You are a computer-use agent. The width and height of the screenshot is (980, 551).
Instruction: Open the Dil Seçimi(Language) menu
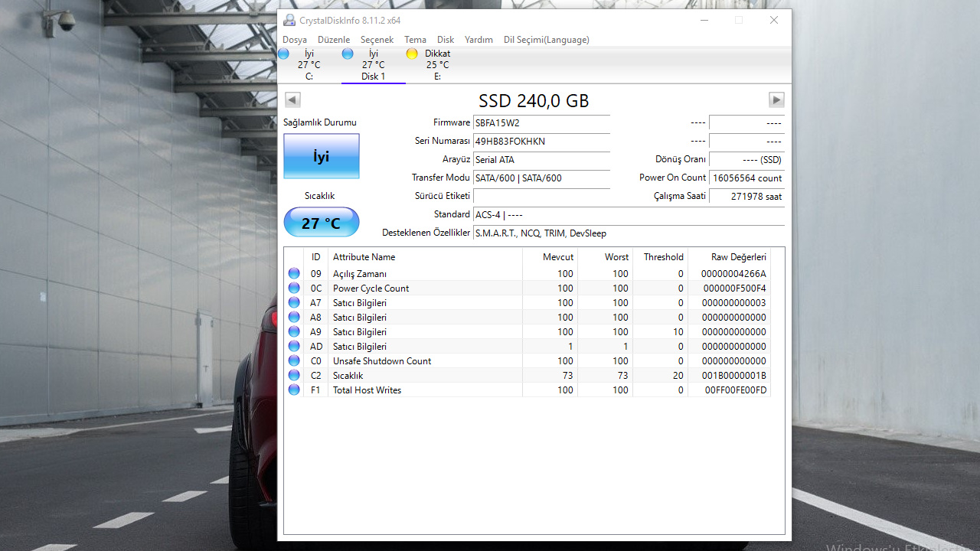click(x=547, y=40)
